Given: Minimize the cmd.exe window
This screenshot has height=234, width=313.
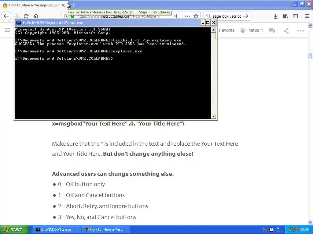Looking at the screenshot, I should 203,23.
